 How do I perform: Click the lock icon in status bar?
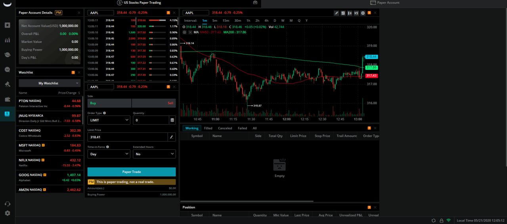441,220
